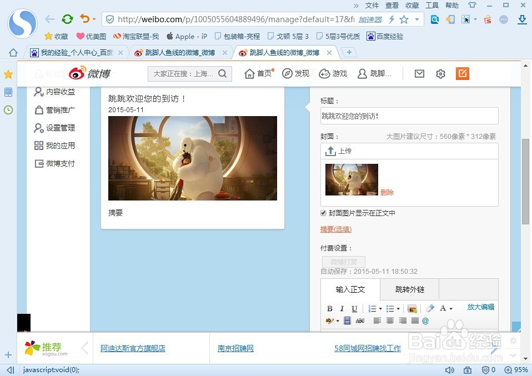
Task: Switch to 跳转外链 editor tab
Action: pos(409,289)
